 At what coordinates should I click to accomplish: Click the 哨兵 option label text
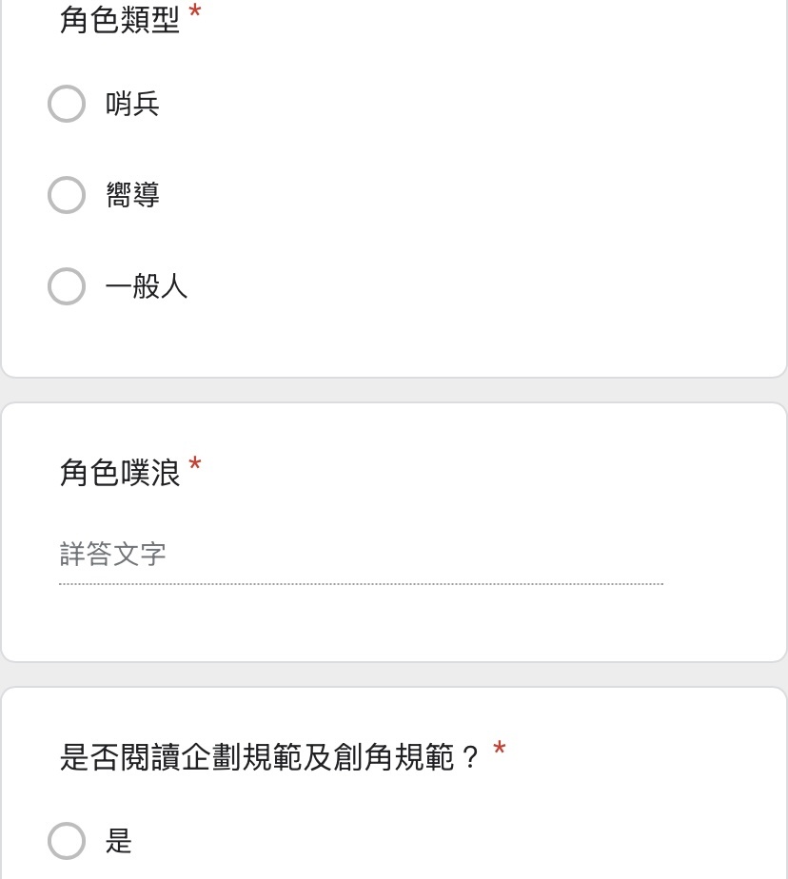132,104
